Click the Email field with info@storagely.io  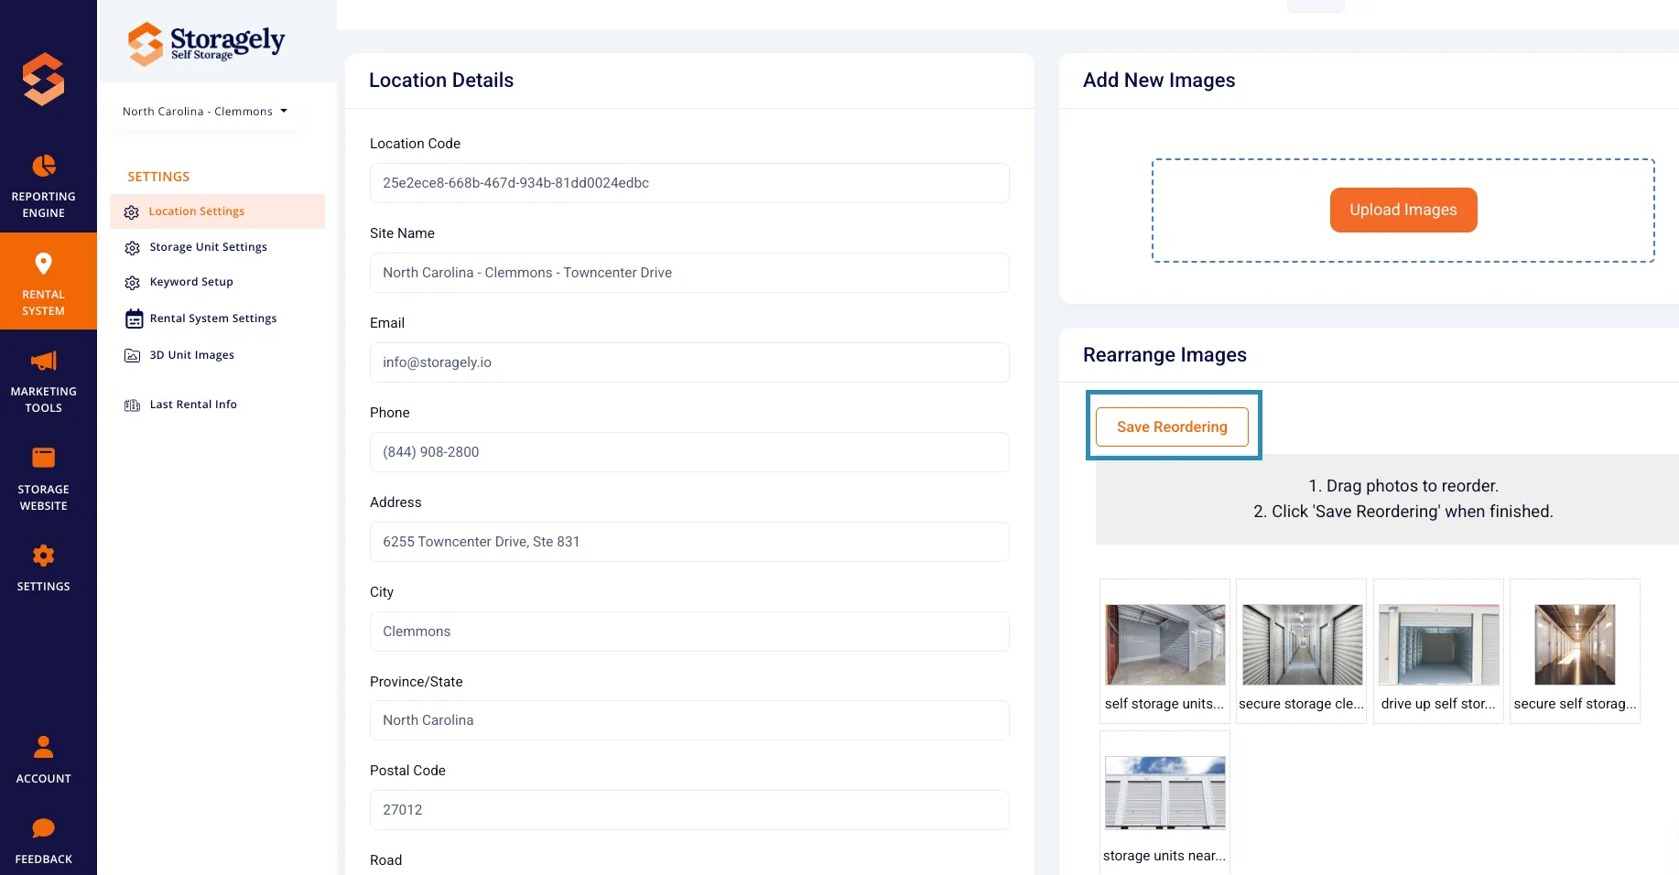(x=689, y=362)
